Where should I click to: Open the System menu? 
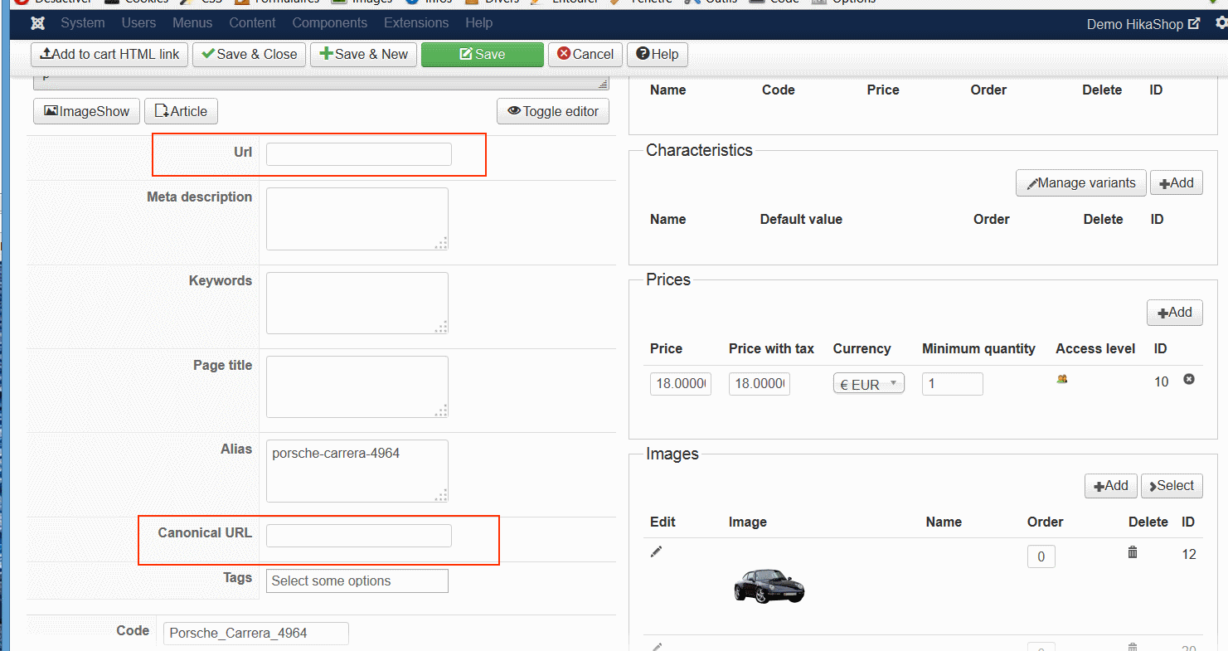tap(83, 23)
